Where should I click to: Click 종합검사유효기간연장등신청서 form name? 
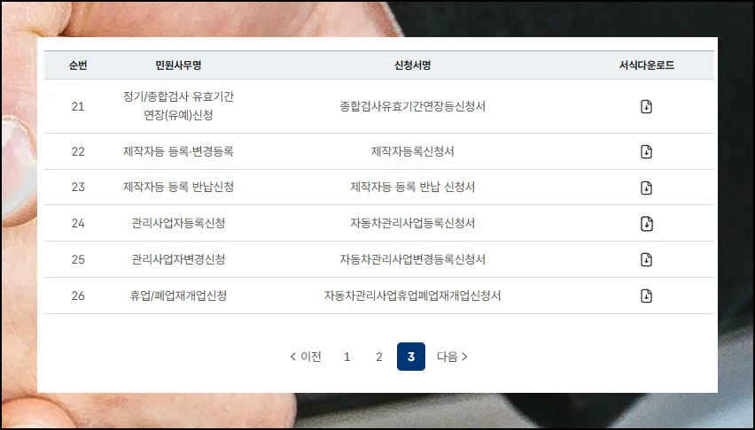tap(412, 106)
